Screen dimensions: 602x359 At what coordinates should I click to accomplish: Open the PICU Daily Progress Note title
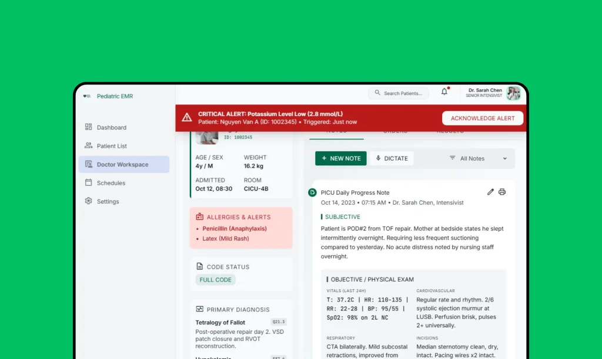[x=355, y=193]
